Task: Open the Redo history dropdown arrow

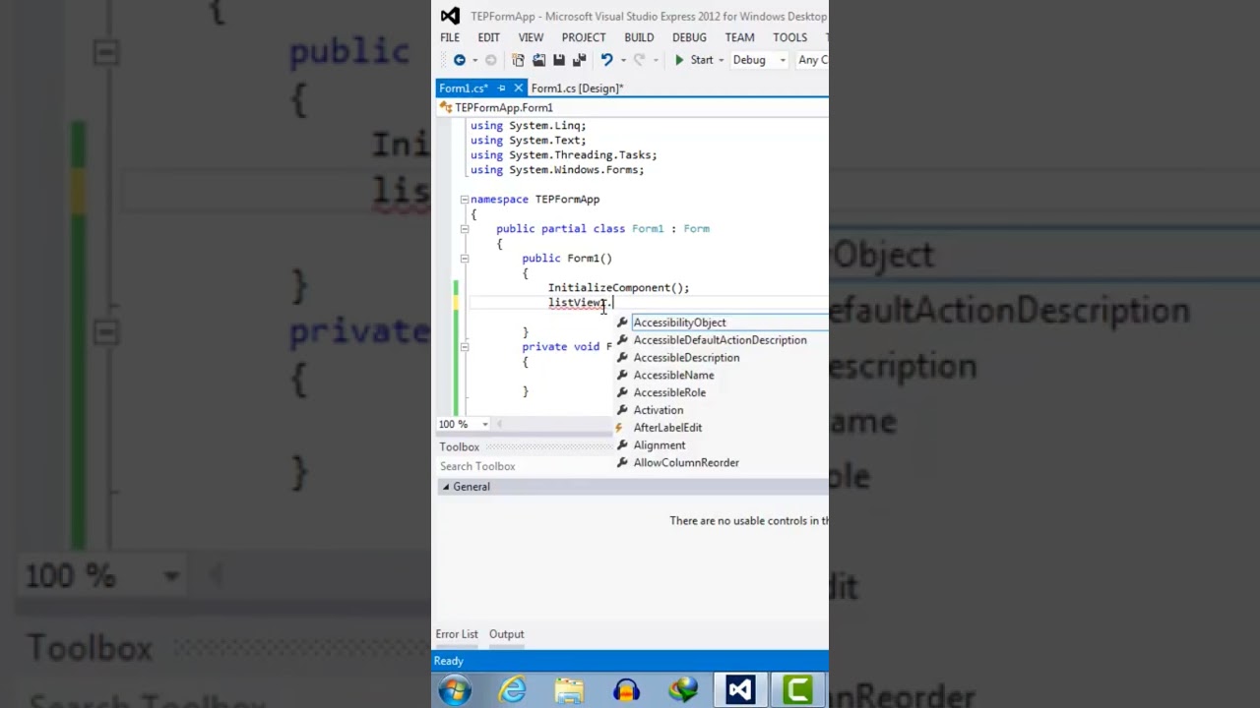Action: (654, 60)
